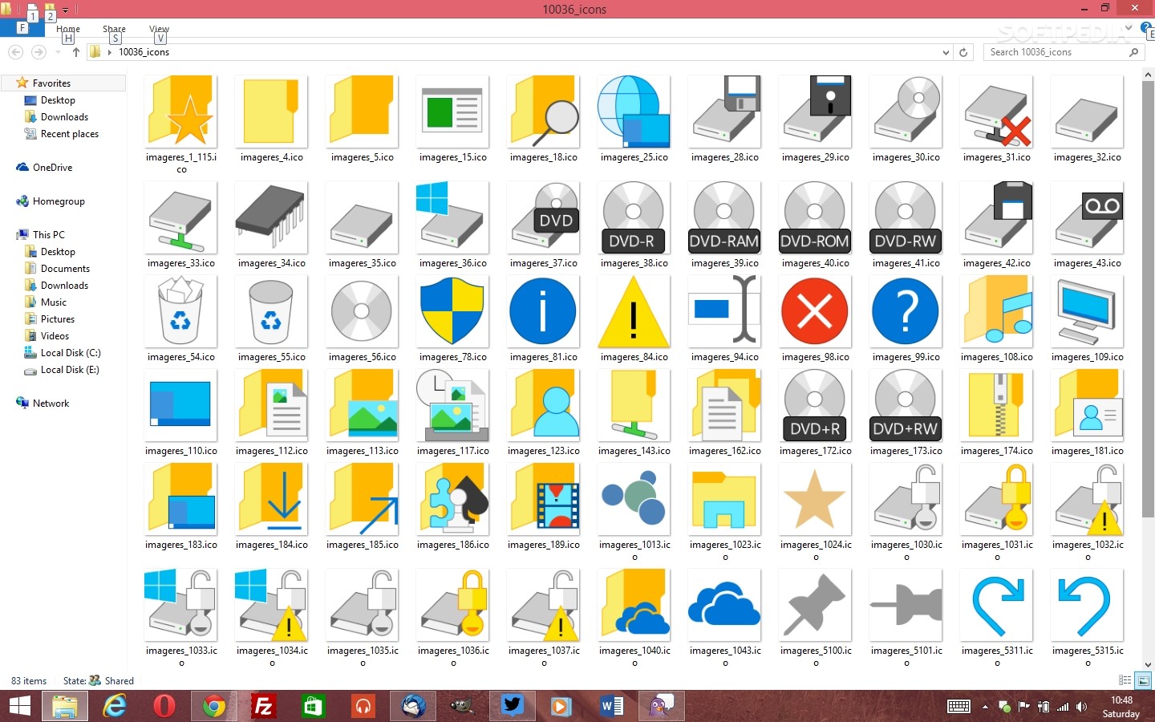Expand the ribbon with the chevron
The height and width of the screenshot is (722, 1155).
point(1129,28)
